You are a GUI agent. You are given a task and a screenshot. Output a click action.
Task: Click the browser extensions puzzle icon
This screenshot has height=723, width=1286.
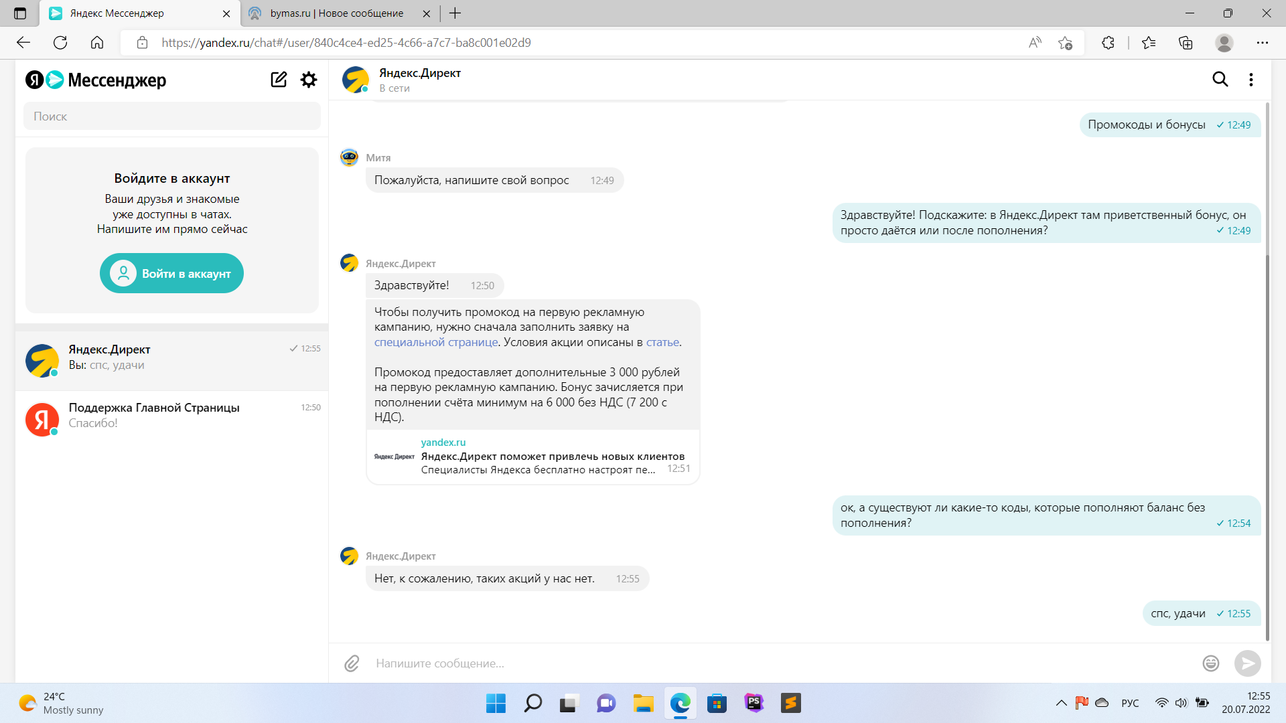click(1108, 43)
